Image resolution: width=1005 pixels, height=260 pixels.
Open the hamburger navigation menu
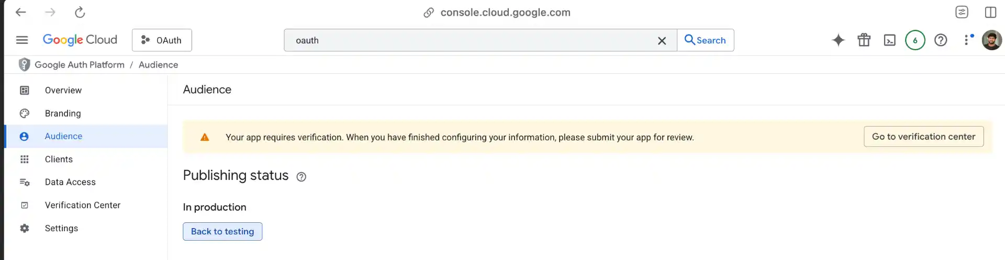pos(22,40)
